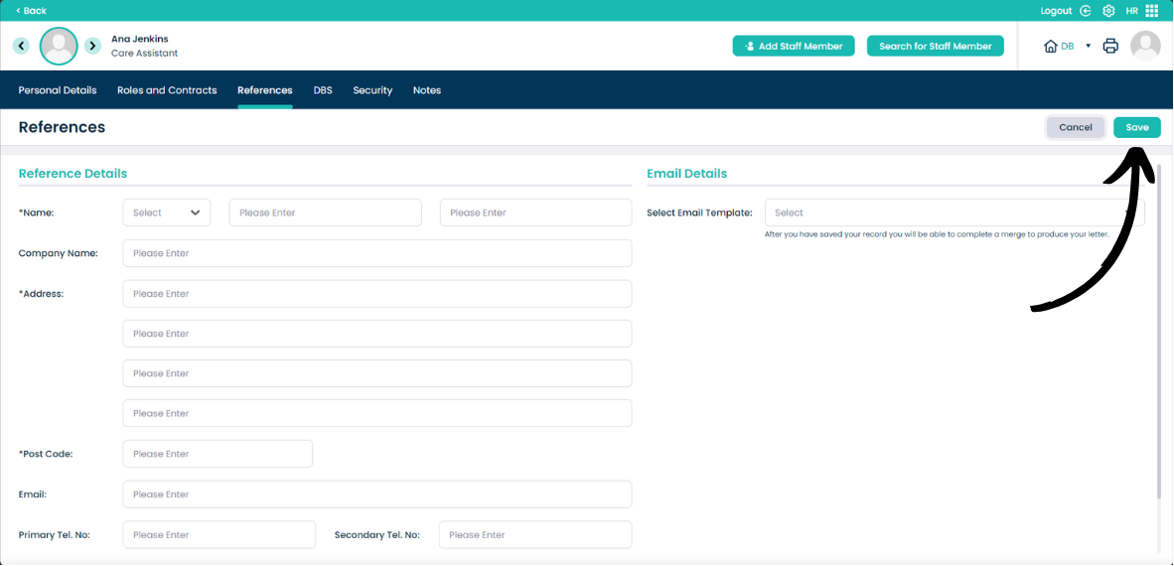
Task: Click the Post Code input field
Action: click(218, 454)
